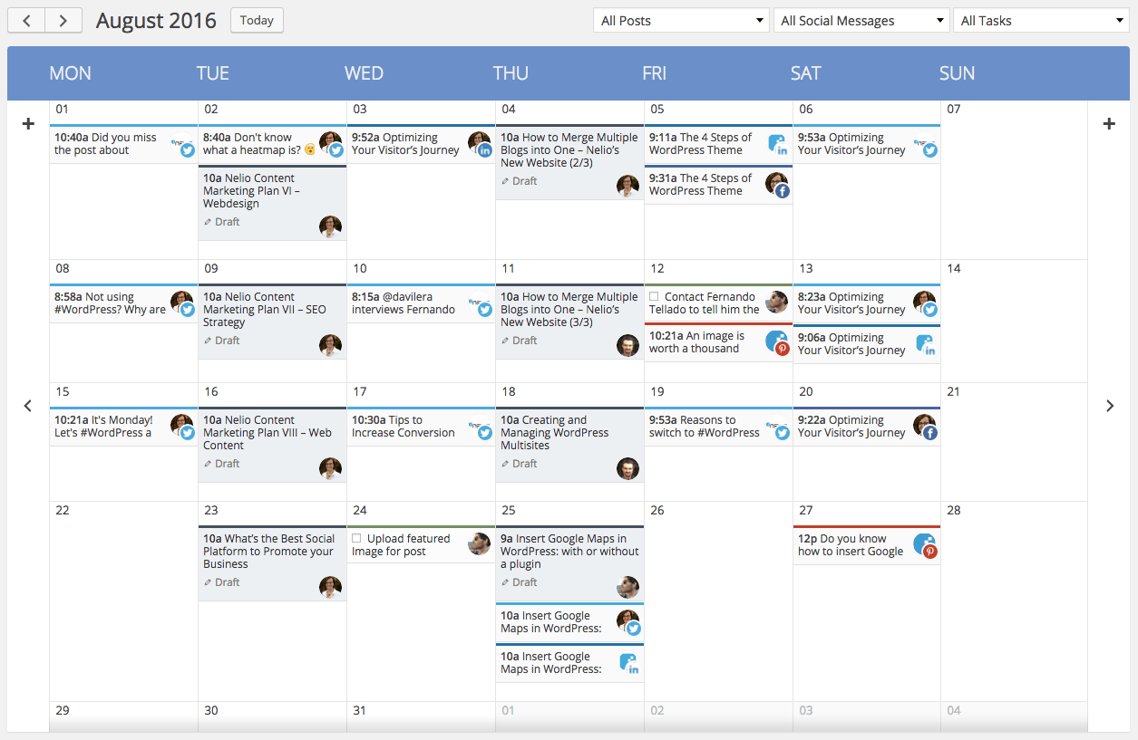Image resolution: width=1138 pixels, height=740 pixels.
Task: Click Twitter icon on 'Did you miss' message
Action: [188, 150]
